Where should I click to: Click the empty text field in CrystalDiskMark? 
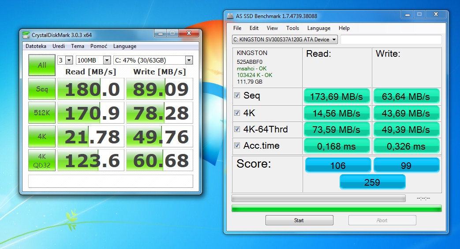tap(110, 181)
